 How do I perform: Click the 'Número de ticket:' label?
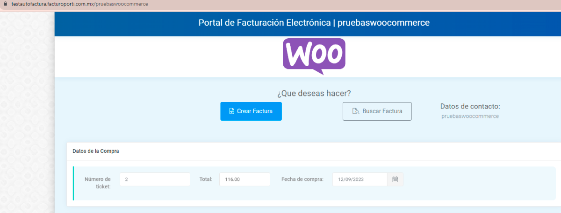coord(97,183)
